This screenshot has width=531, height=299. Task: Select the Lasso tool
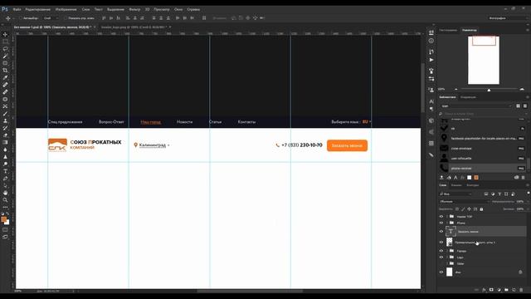click(x=5, y=49)
